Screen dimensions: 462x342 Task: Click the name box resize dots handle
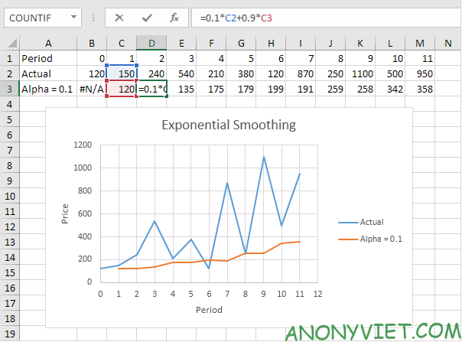(94, 16)
